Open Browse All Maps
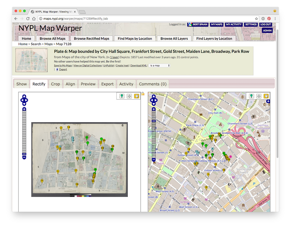The width and height of the screenshot is (291, 229). click(x=53, y=39)
